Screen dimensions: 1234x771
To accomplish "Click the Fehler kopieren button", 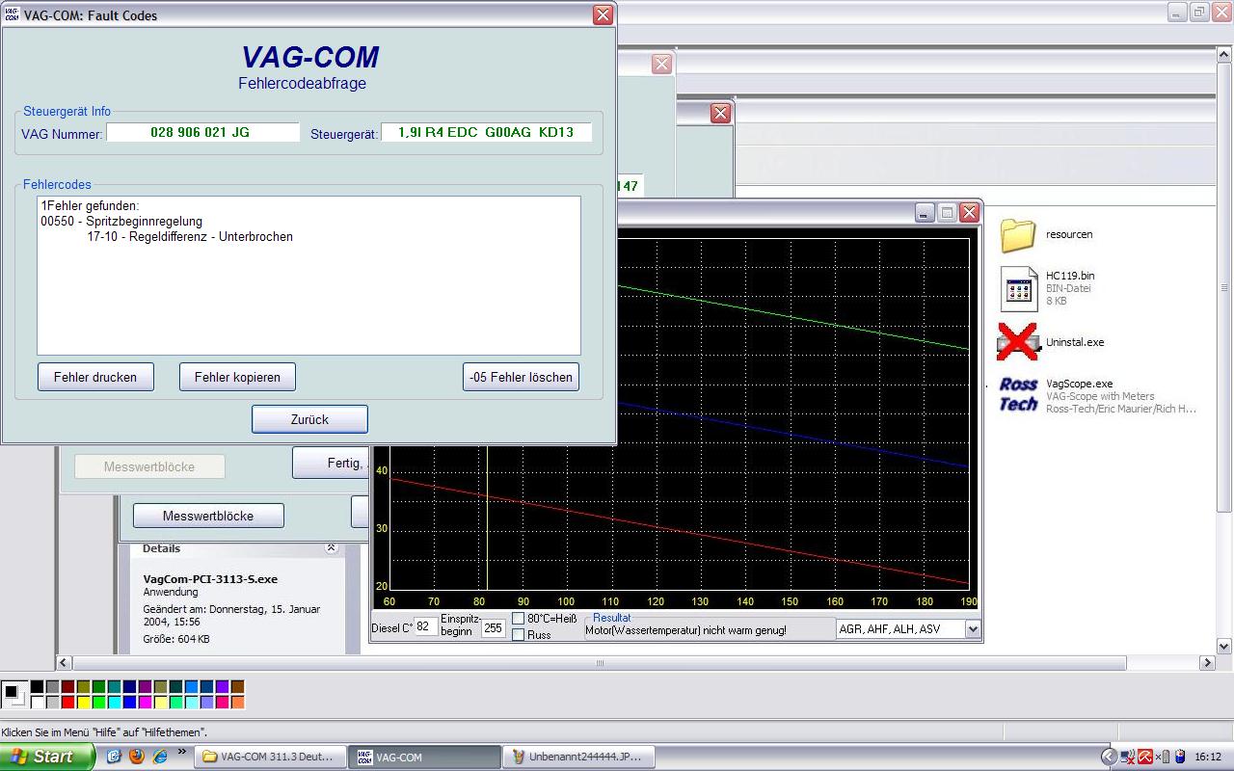I will coord(237,377).
